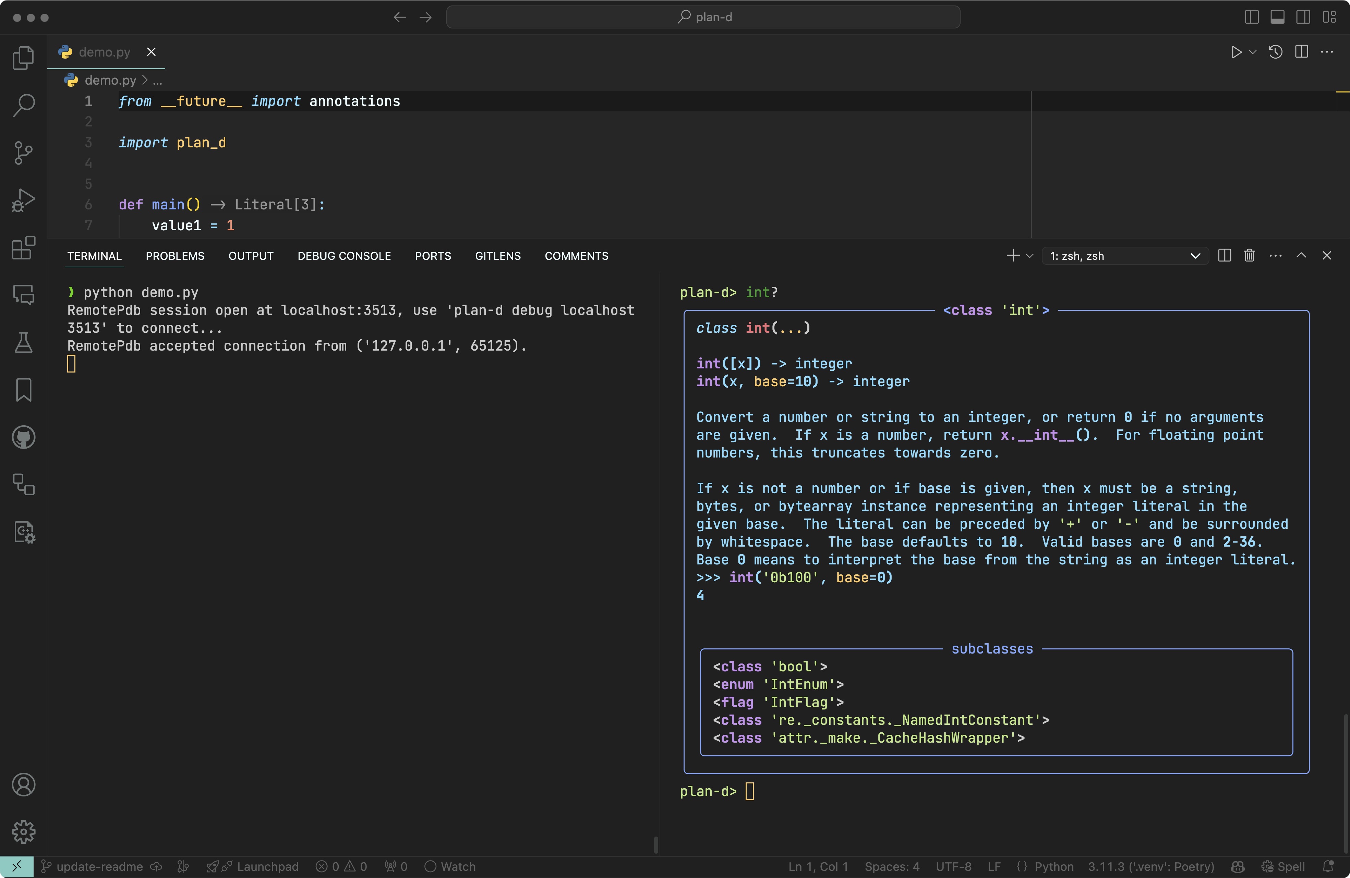The width and height of the screenshot is (1350, 878).
Task: Switch to the PROBLEMS panel tab
Action: (x=175, y=256)
